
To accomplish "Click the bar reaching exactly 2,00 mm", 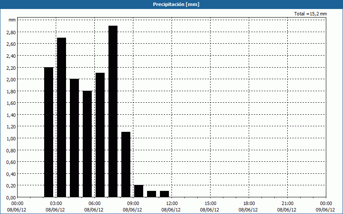I will pyautogui.click(x=74, y=138).
